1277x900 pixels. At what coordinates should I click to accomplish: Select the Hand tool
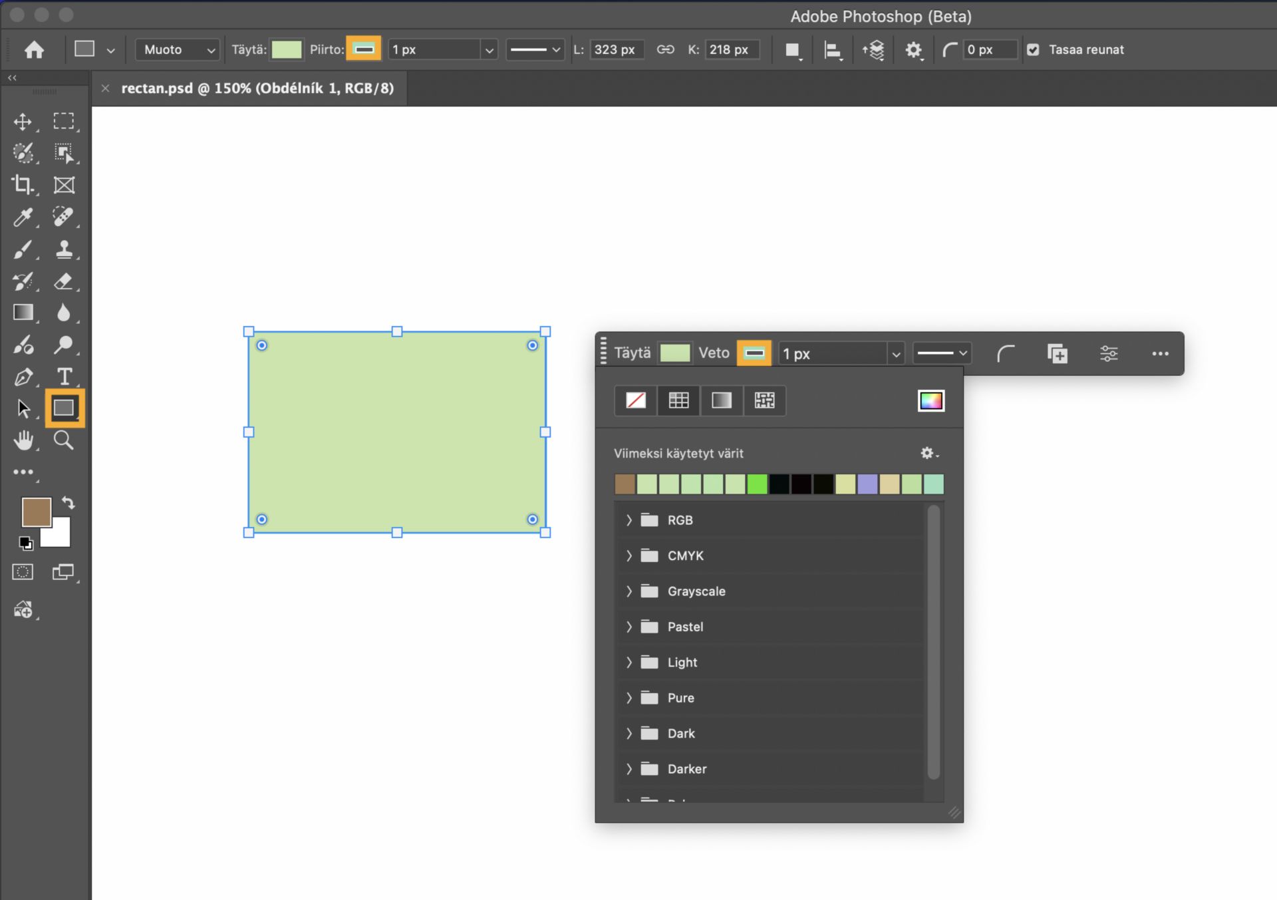(x=23, y=440)
